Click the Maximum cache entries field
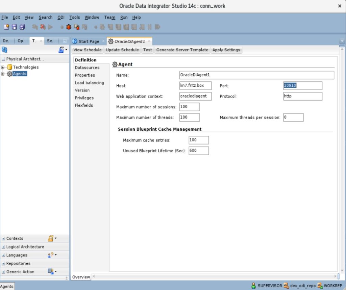The height and width of the screenshot is (290, 346). 199,140
